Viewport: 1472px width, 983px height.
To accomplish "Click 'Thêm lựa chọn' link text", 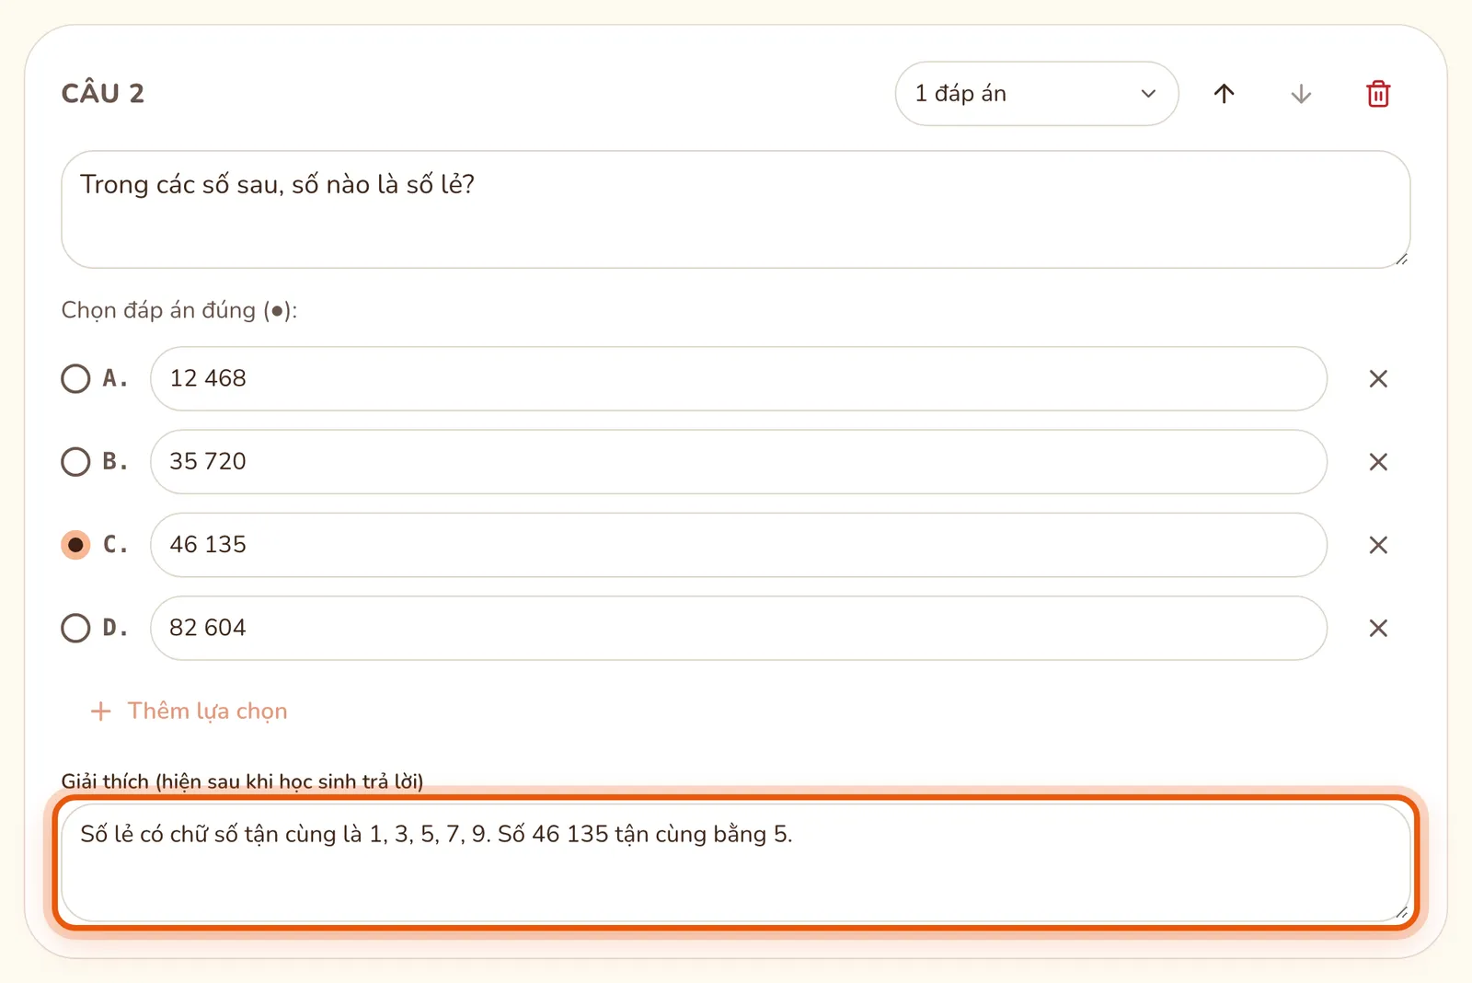I will (x=208, y=711).
